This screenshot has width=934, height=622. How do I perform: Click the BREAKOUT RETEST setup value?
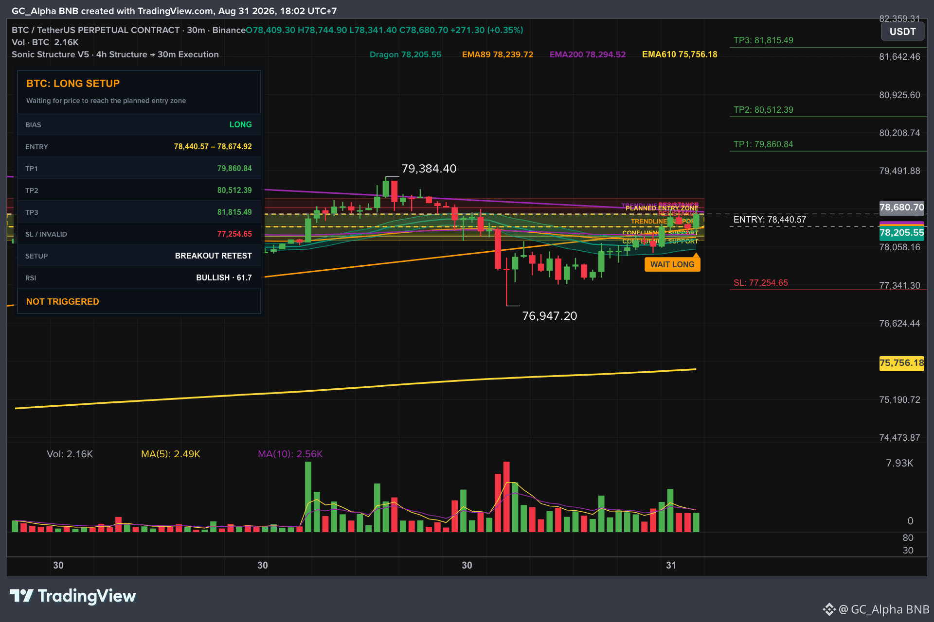(213, 256)
